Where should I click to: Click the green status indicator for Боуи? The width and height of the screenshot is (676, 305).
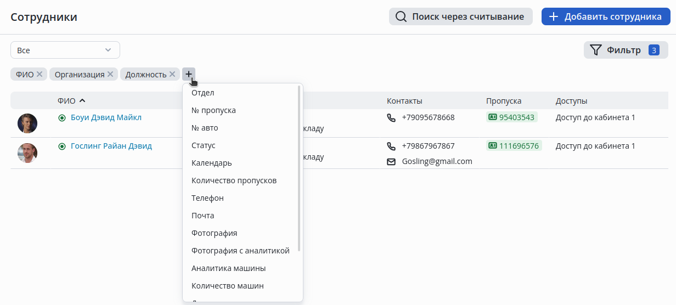coord(62,117)
